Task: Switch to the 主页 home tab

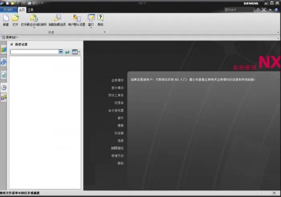Action: click(22, 10)
